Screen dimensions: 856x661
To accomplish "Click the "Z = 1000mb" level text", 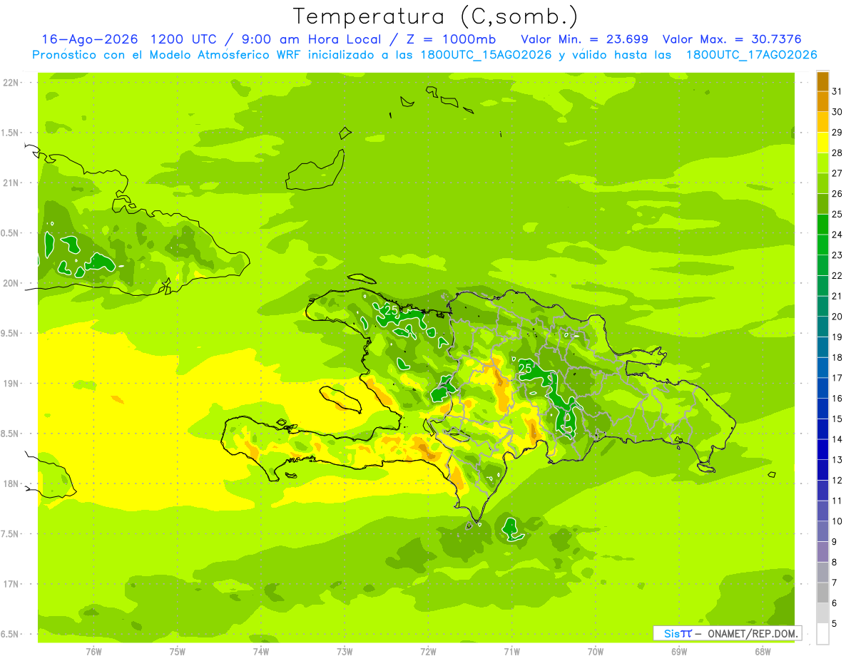I will click(450, 39).
